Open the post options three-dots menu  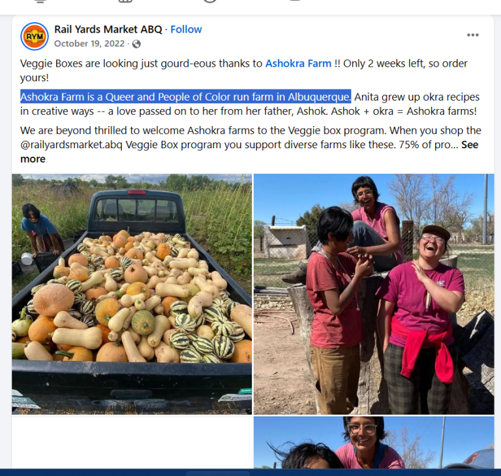click(x=472, y=35)
